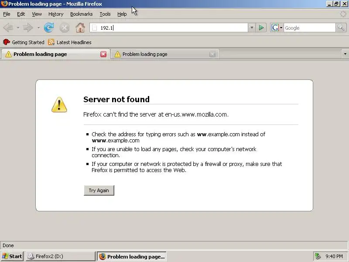The height and width of the screenshot is (262, 349).
Task: Click the Forward navigation arrow
Action: pos(28,28)
